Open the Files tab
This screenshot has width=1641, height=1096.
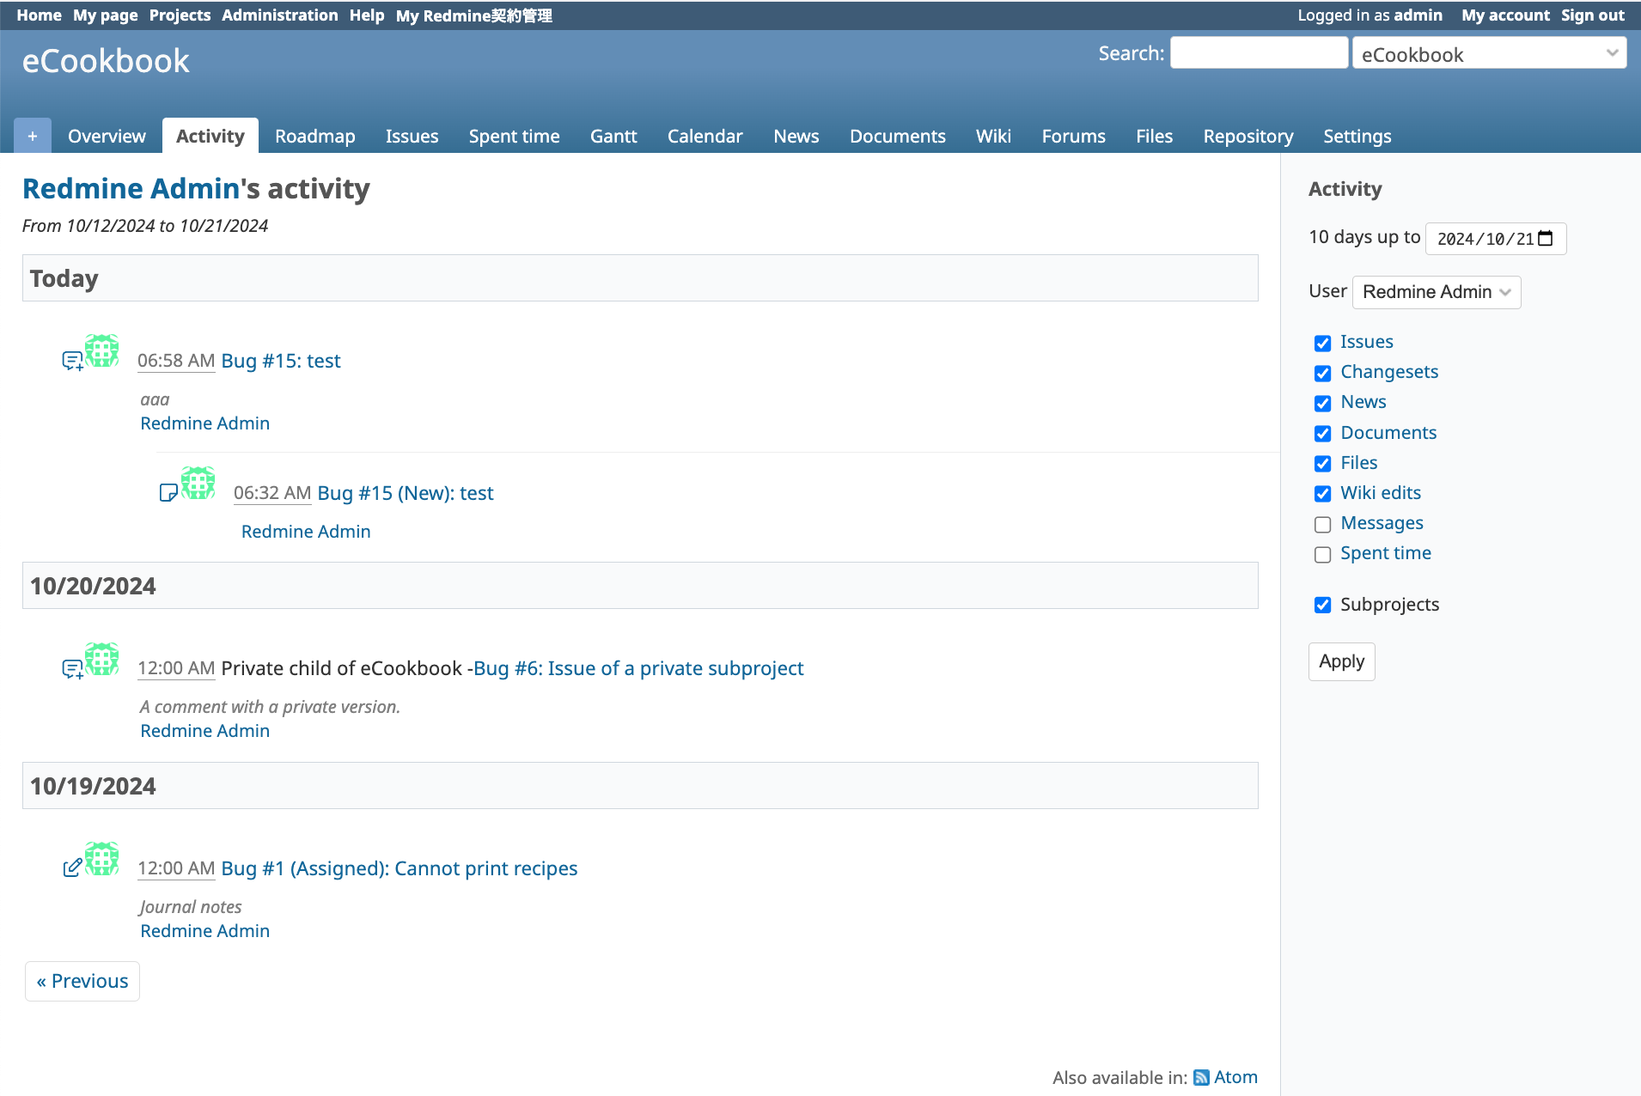[1154, 136]
